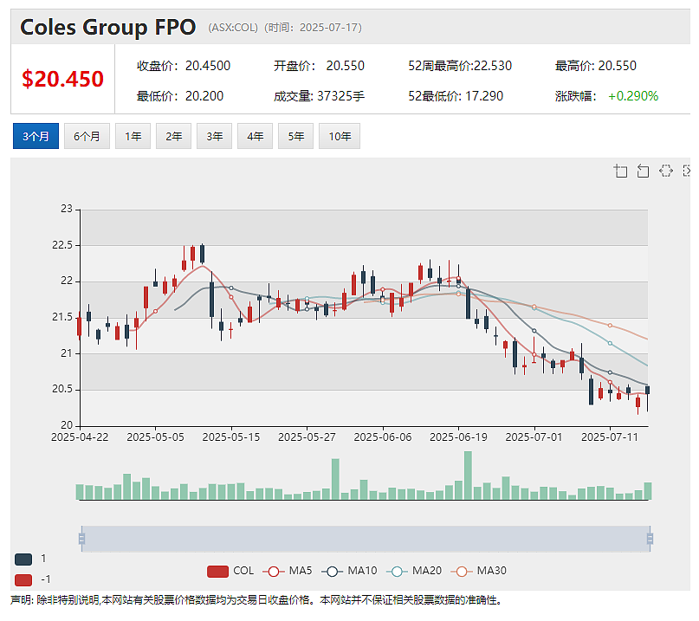Choose the 5年 time range
The height and width of the screenshot is (621, 699).
click(295, 136)
